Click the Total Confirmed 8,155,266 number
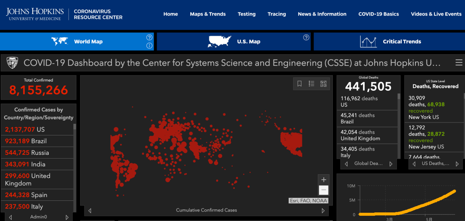Screen dimensions: 465x221 pyautogui.click(x=39, y=90)
